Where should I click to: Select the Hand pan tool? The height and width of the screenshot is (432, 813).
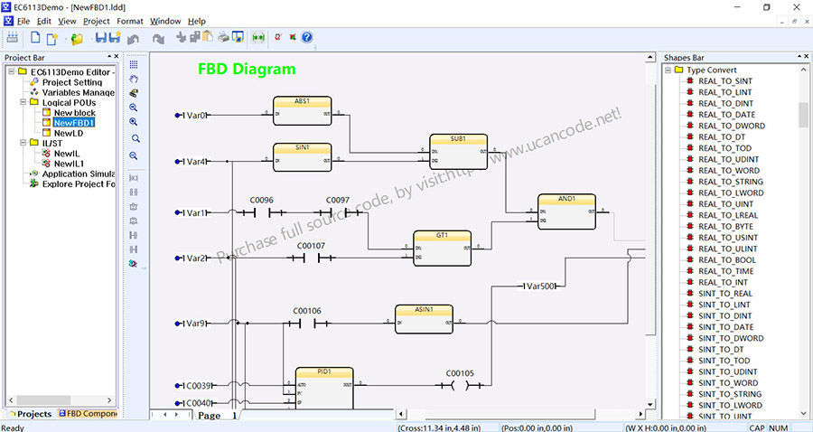(x=134, y=80)
